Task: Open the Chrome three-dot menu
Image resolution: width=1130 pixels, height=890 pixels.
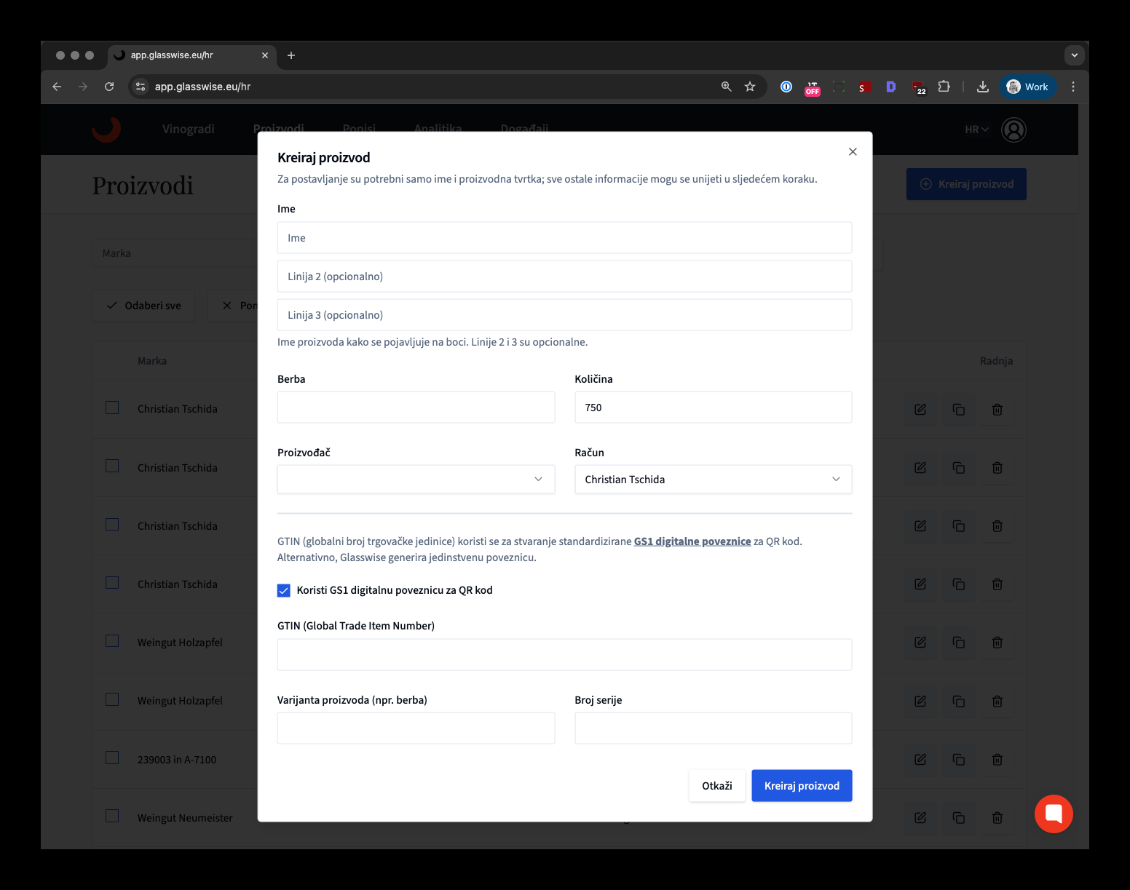Action: [1073, 87]
